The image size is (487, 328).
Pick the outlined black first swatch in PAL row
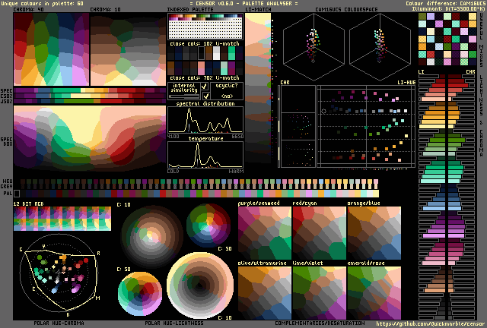(17, 194)
